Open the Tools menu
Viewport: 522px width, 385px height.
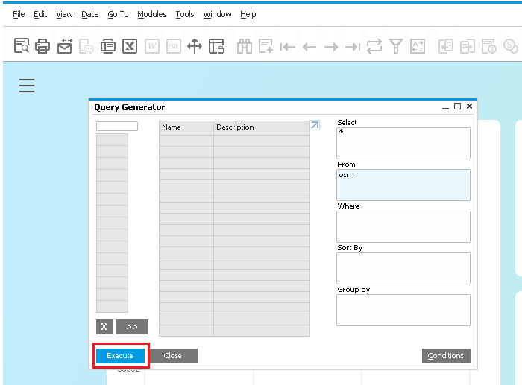coord(185,14)
